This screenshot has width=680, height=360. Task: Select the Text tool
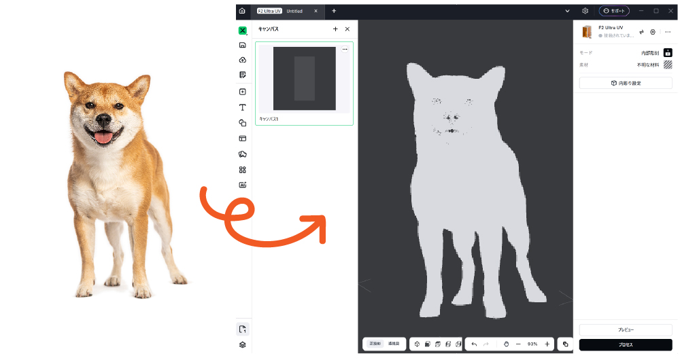(x=243, y=107)
